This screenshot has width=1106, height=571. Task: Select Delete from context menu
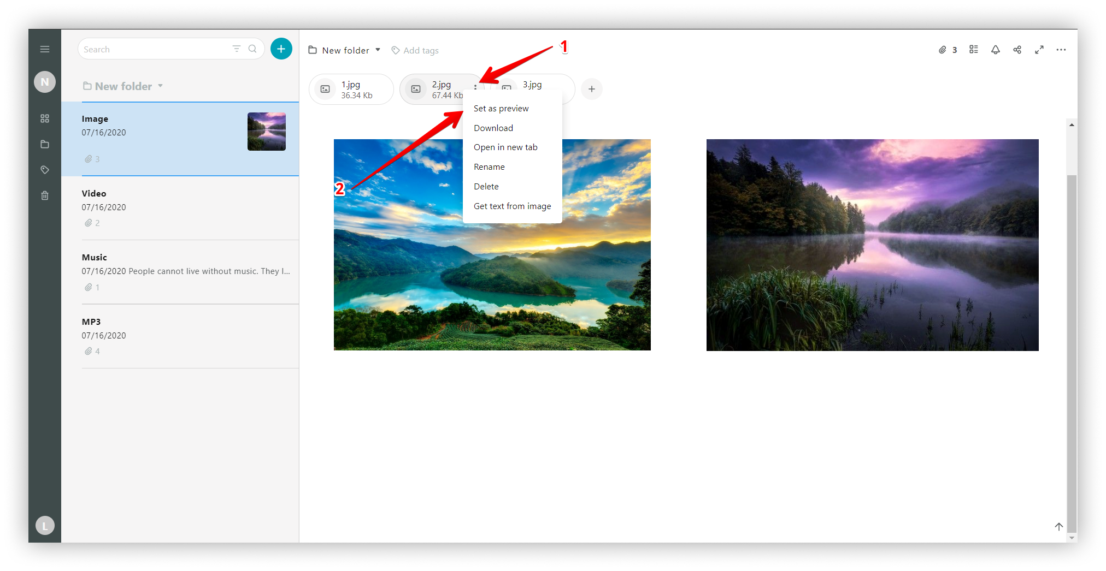click(x=513, y=187)
